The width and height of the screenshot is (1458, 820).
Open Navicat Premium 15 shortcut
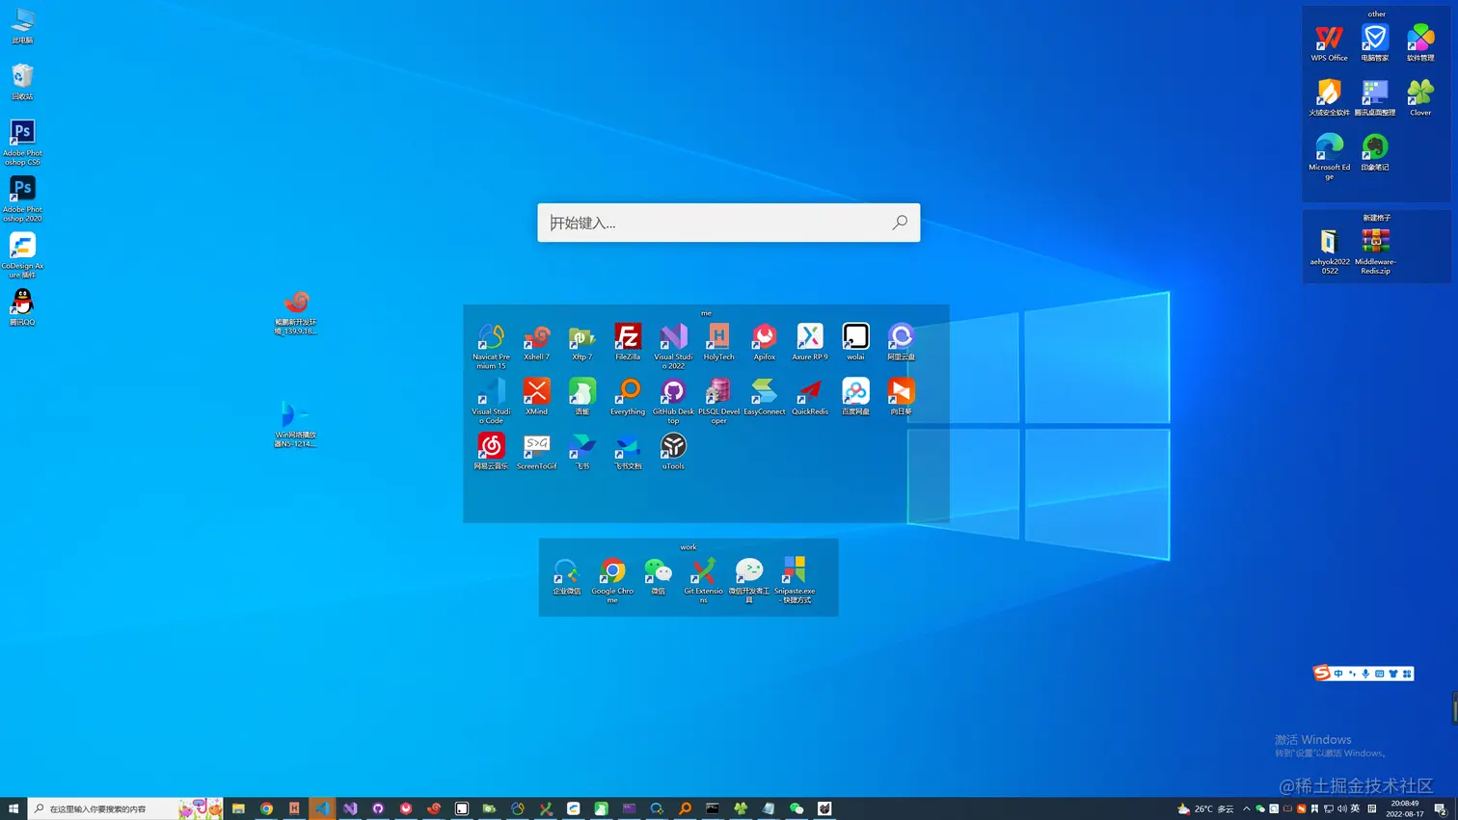pyautogui.click(x=491, y=345)
